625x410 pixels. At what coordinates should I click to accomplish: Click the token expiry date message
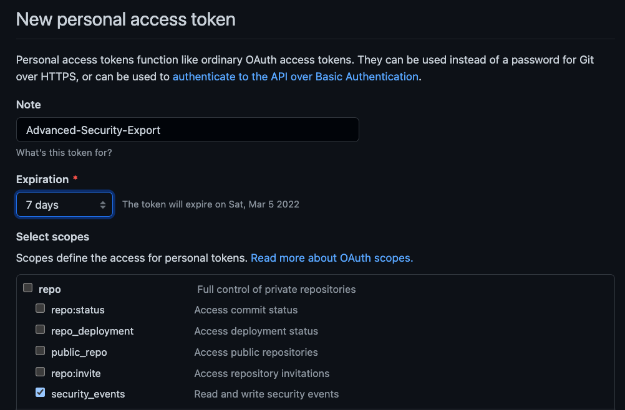(211, 204)
